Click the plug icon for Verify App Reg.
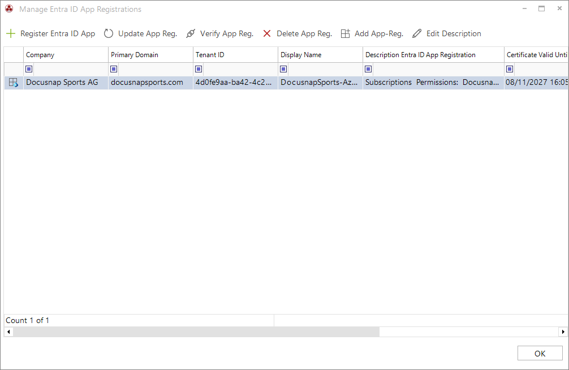 pyautogui.click(x=191, y=34)
